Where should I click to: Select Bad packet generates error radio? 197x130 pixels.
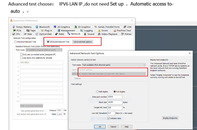(x=45, y=111)
